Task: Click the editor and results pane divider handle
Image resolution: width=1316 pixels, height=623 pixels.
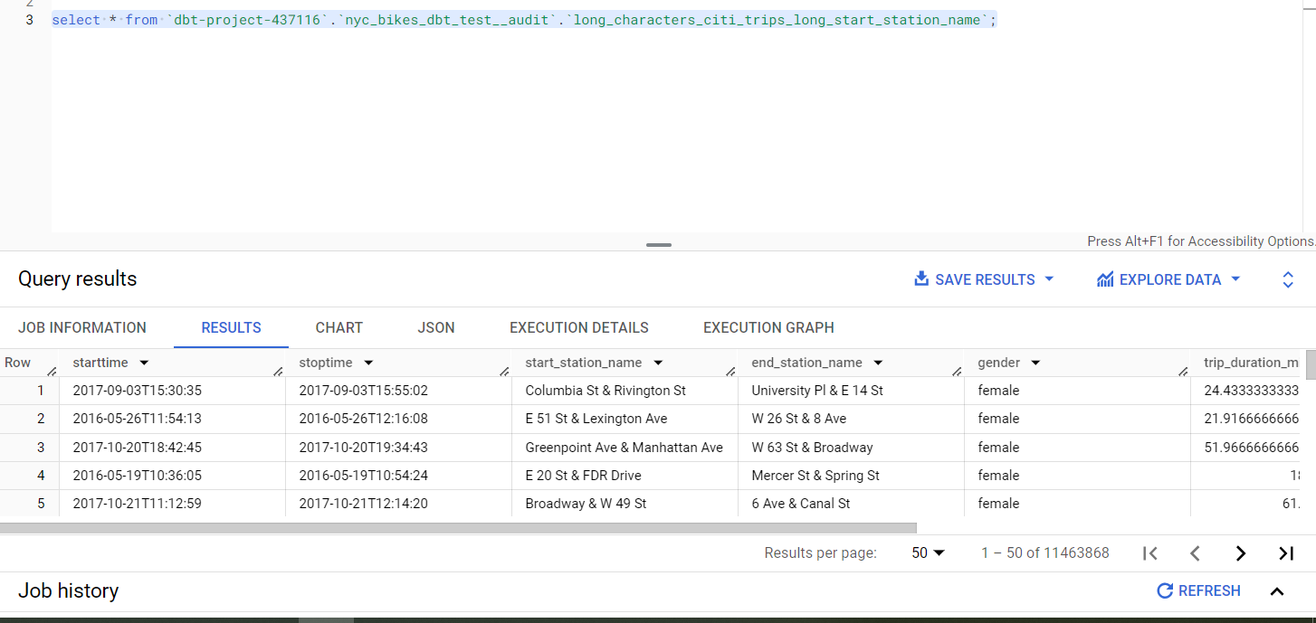Action: pos(659,245)
